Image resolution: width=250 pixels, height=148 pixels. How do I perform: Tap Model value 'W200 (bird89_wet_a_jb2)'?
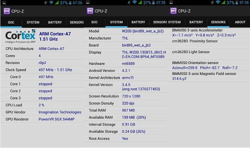click(x=143, y=31)
